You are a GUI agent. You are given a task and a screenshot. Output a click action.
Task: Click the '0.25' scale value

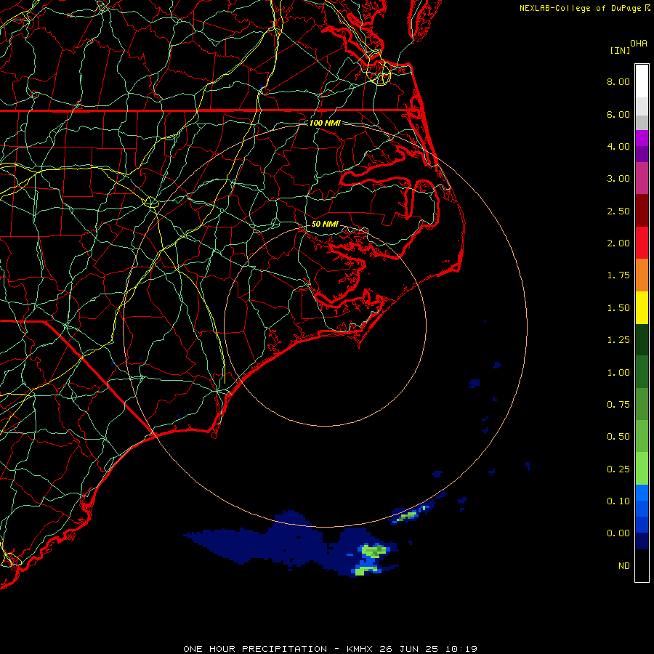(618, 469)
